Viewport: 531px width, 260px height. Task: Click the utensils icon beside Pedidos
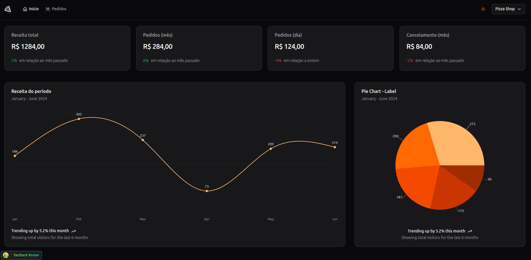[48, 9]
